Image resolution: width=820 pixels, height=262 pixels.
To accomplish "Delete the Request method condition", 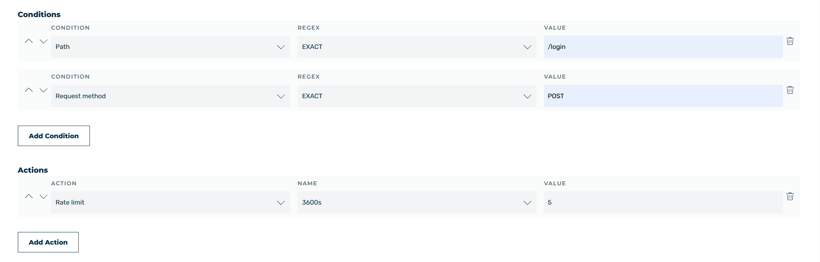I will click(790, 90).
